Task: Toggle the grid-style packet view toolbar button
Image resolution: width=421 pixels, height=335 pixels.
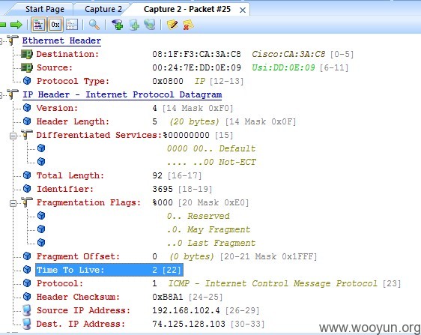Action: pos(72,25)
